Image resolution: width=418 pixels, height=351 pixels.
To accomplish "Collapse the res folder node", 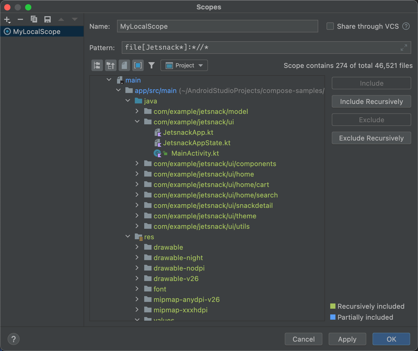I will [x=128, y=236].
